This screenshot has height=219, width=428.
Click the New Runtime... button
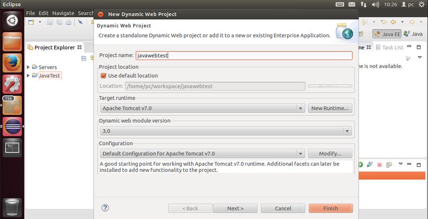tap(330, 108)
